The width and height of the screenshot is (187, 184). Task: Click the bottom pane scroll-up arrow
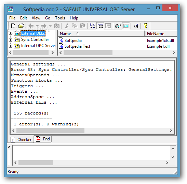pos(173,149)
